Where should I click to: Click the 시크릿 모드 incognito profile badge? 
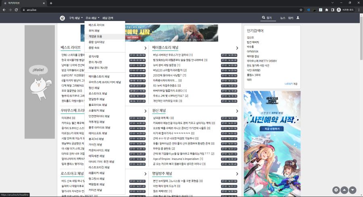pyautogui.click(x=345, y=10)
